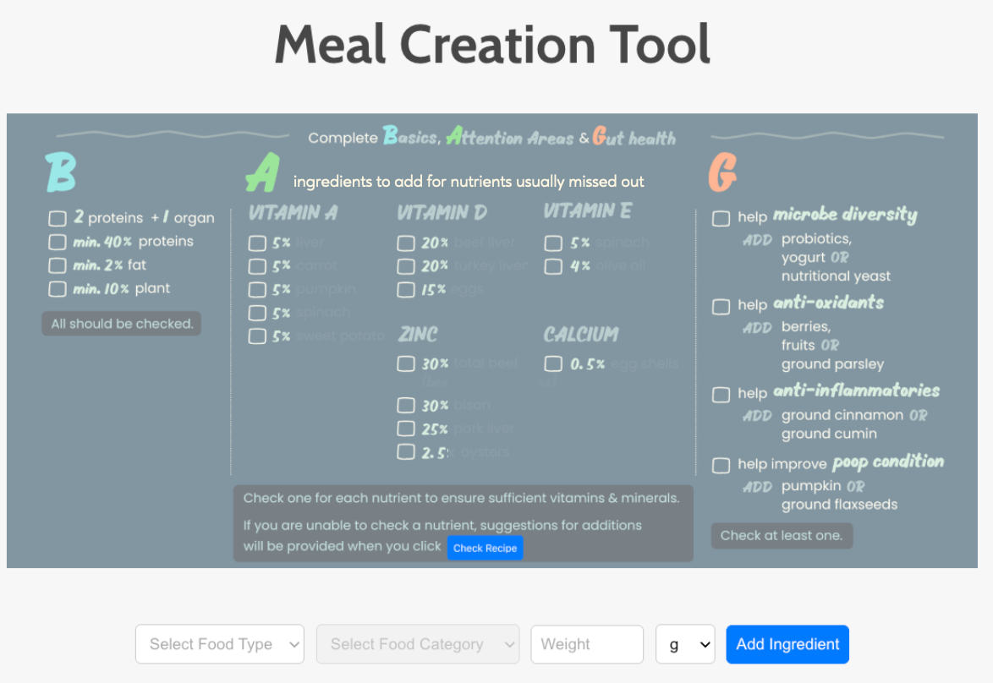This screenshot has height=683, width=993.
Task: Check the 2 proteins + 1 organ box
Action: [57, 219]
